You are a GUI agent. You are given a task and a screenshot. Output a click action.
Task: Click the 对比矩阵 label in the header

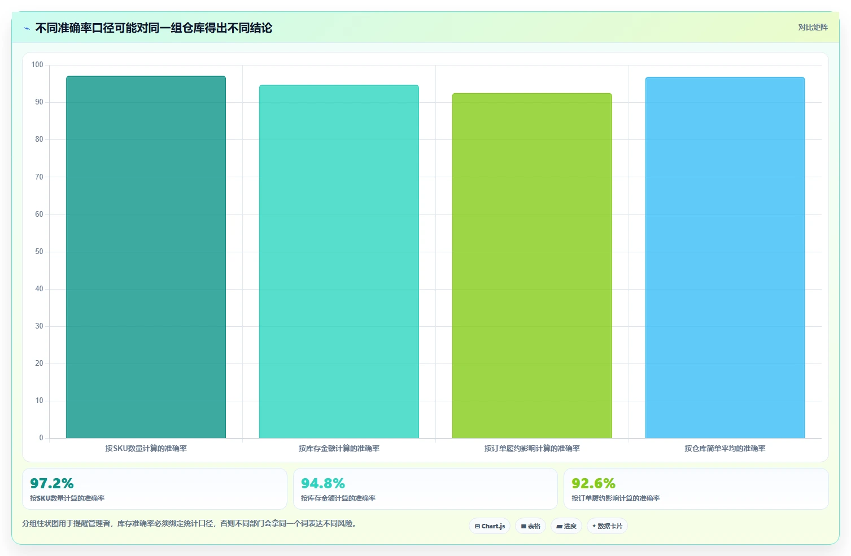[x=813, y=28]
